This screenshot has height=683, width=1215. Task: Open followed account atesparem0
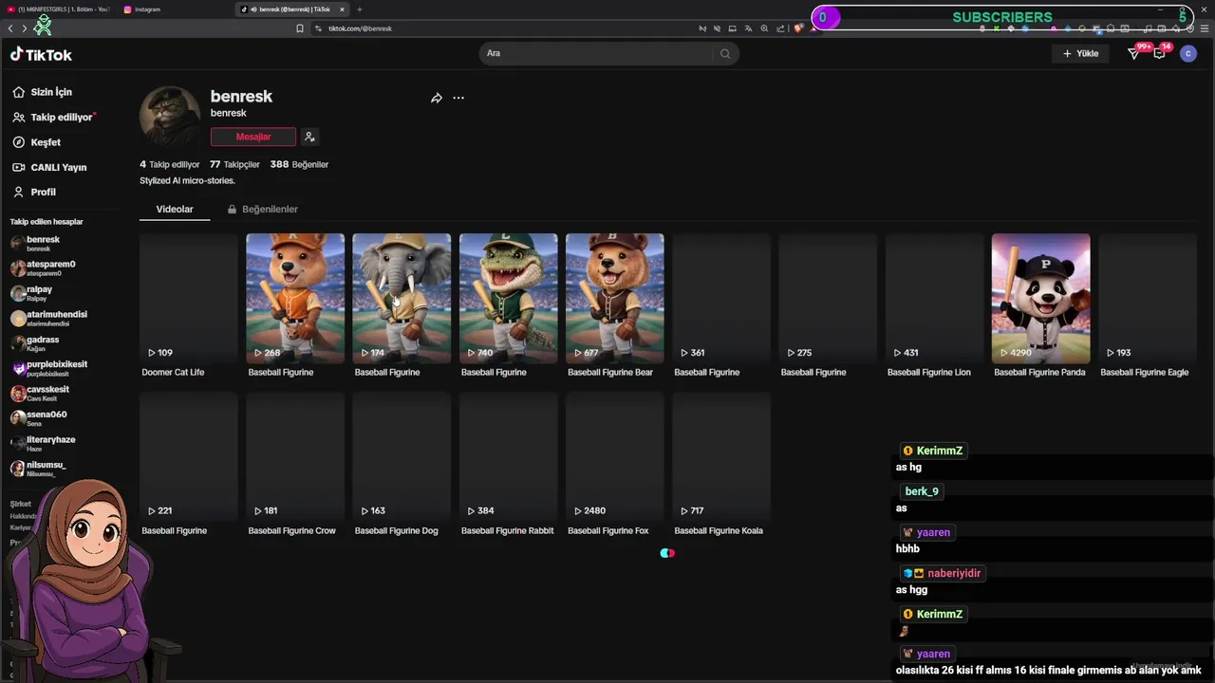[x=46, y=268]
